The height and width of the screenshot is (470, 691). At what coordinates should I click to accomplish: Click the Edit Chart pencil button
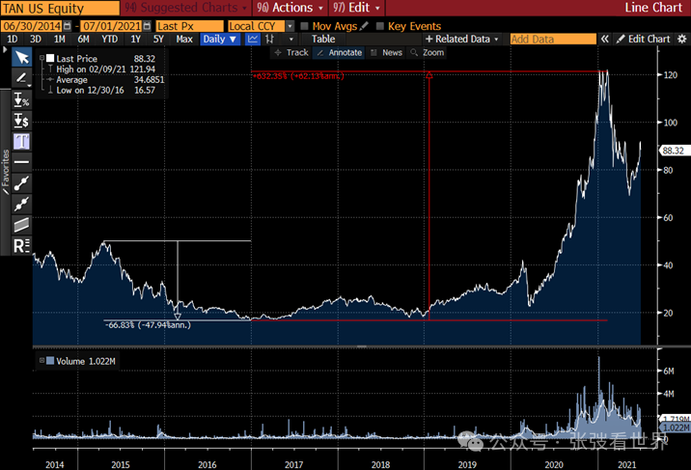click(x=643, y=39)
